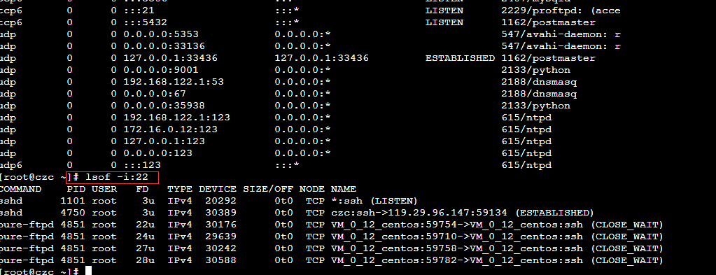Click the udp6 local address :::123
The width and height of the screenshot is (716, 275).
point(142,165)
